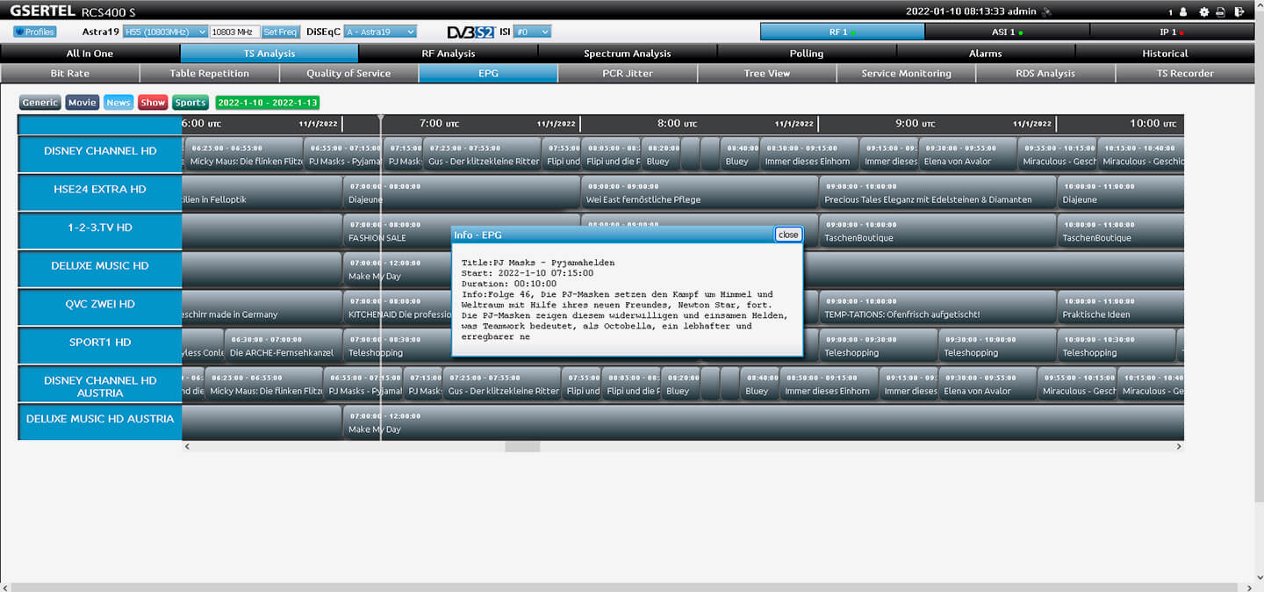Select the EPG sub-tab
The image size is (1264, 592).
tap(488, 74)
